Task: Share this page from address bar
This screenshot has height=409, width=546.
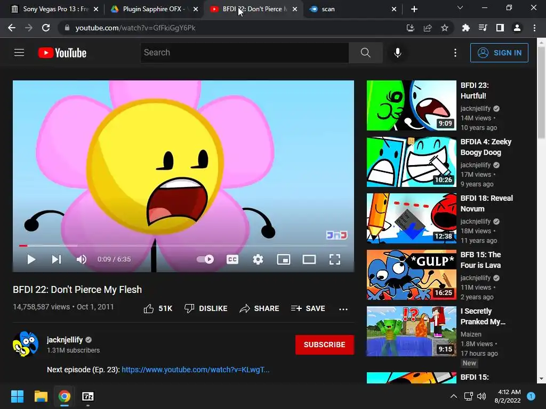Action: coord(428,28)
